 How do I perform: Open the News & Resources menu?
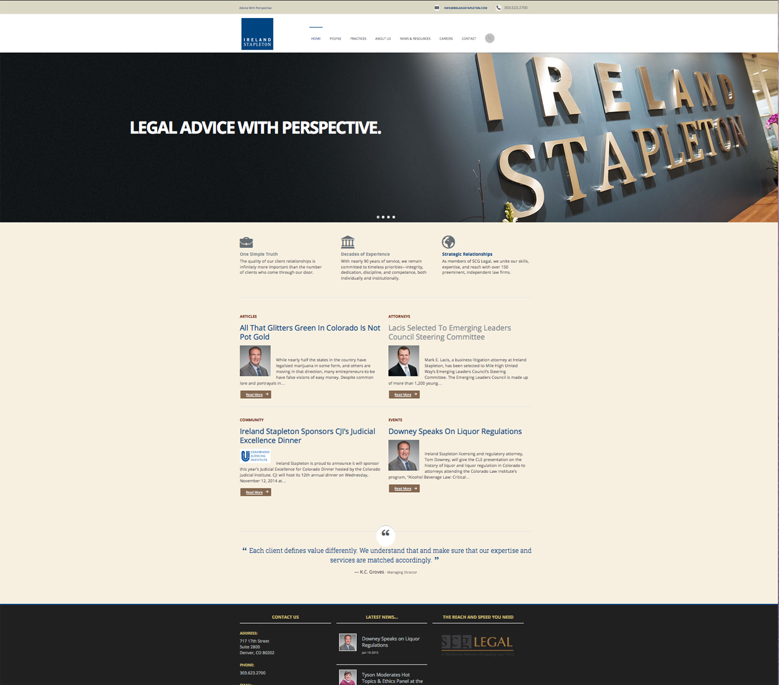tap(415, 38)
